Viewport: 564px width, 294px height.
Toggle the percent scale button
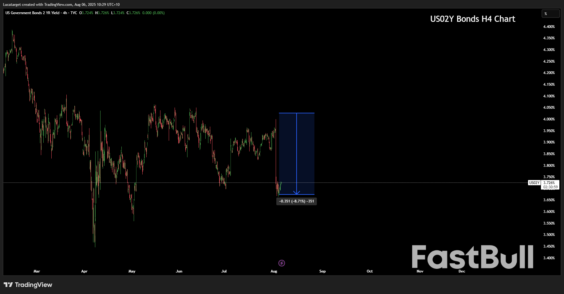(550, 14)
